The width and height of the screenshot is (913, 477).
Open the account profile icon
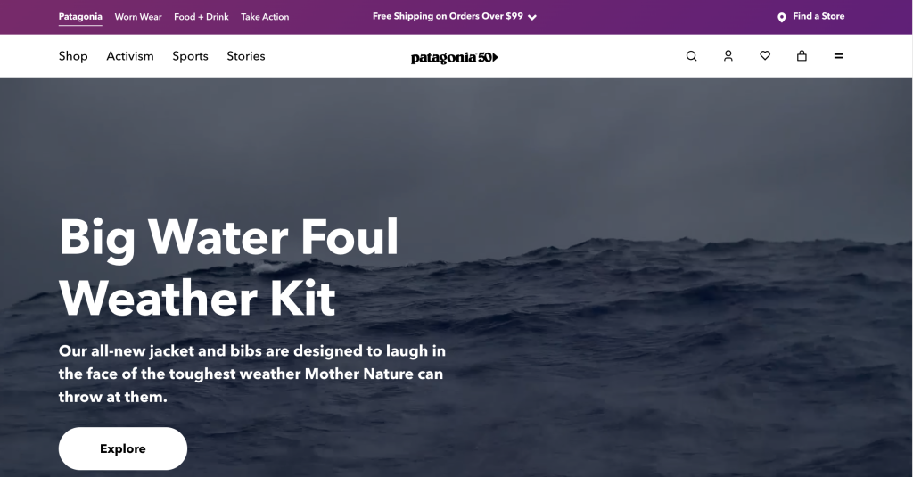coord(728,56)
